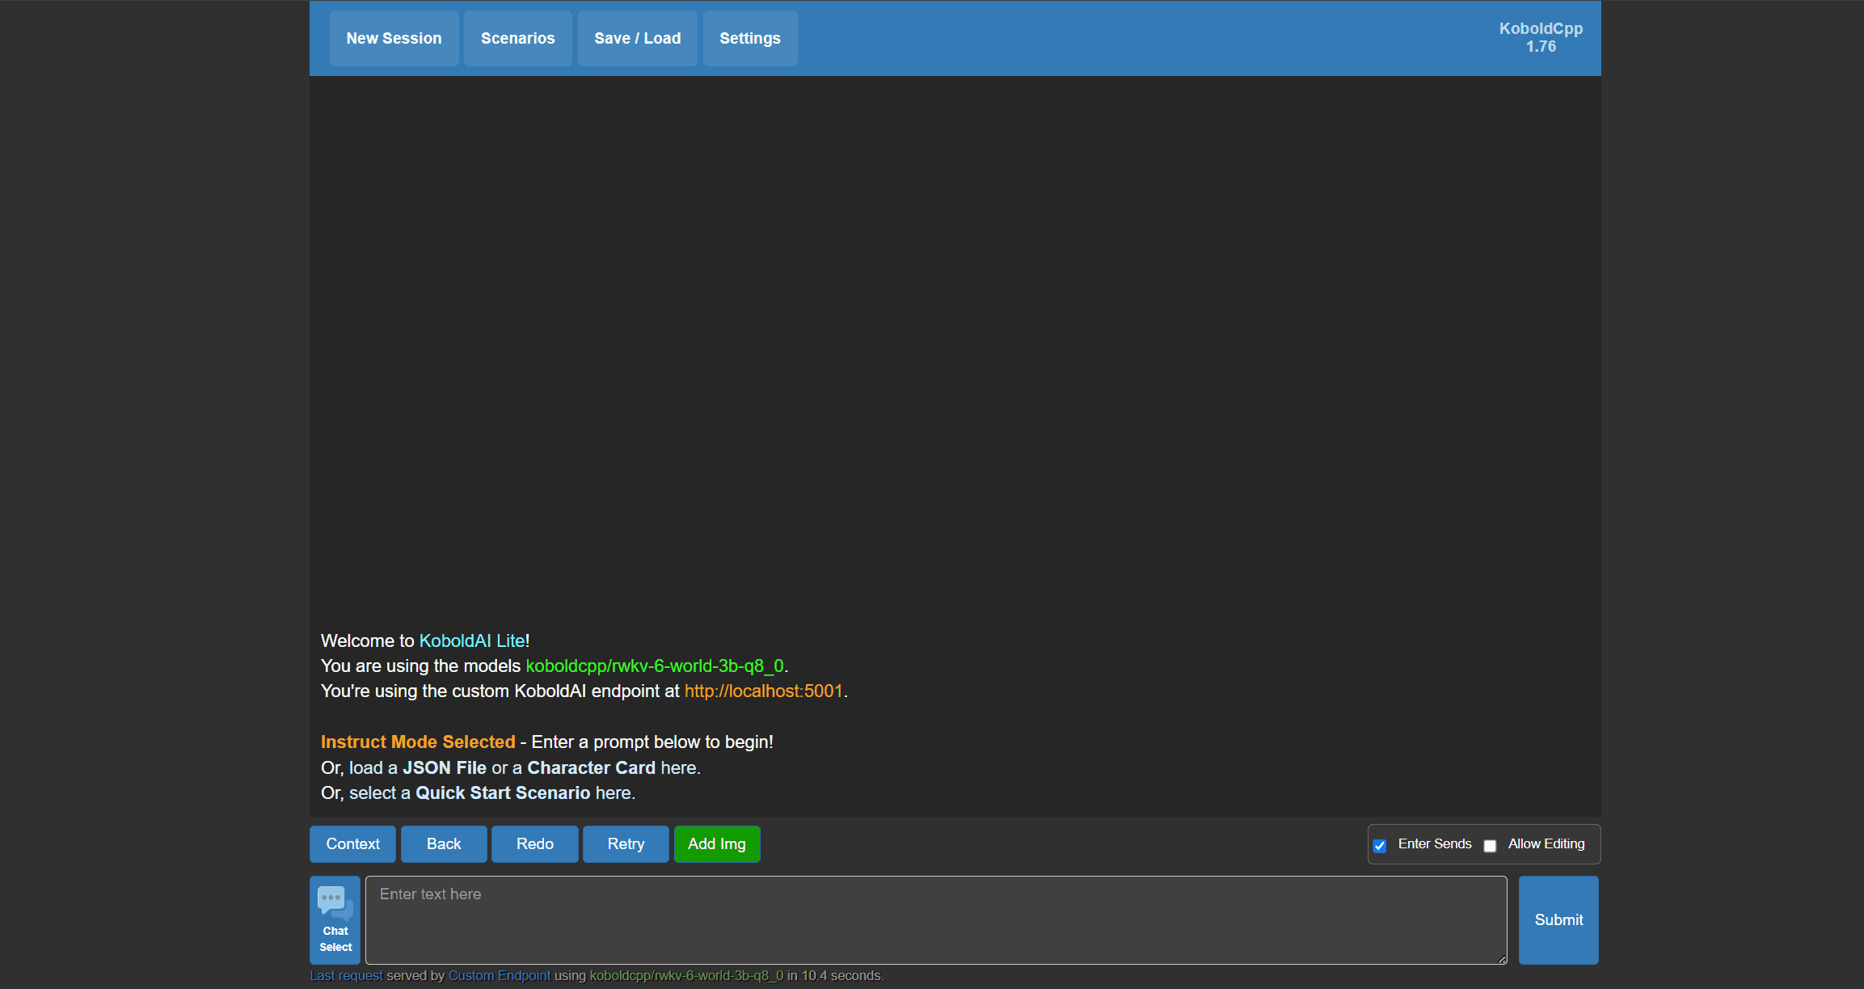Click the Context button icon
The image size is (1864, 989).
(352, 845)
